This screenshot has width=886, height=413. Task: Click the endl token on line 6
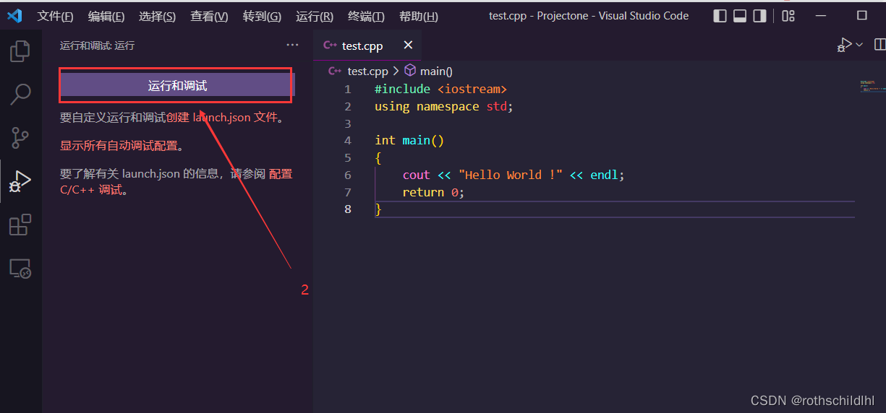(604, 175)
